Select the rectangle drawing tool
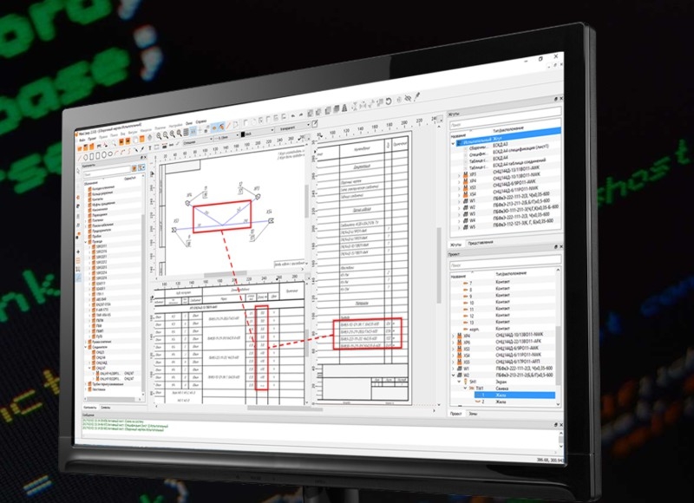This screenshot has width=694, height=503. click(x=92, y=157)
